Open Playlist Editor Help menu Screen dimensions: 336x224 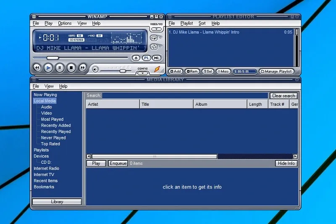click(x=215, y=23)
